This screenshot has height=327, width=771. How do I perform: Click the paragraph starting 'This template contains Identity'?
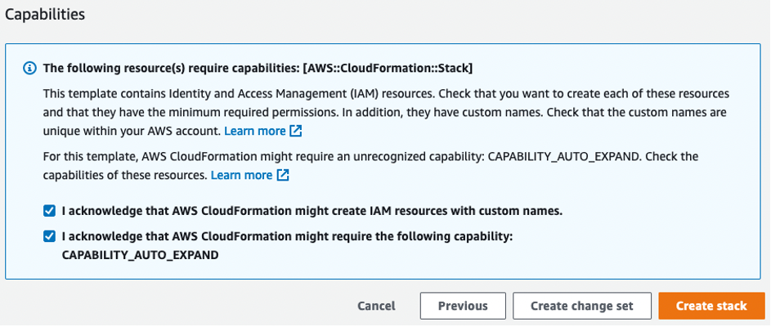(386, 94)
